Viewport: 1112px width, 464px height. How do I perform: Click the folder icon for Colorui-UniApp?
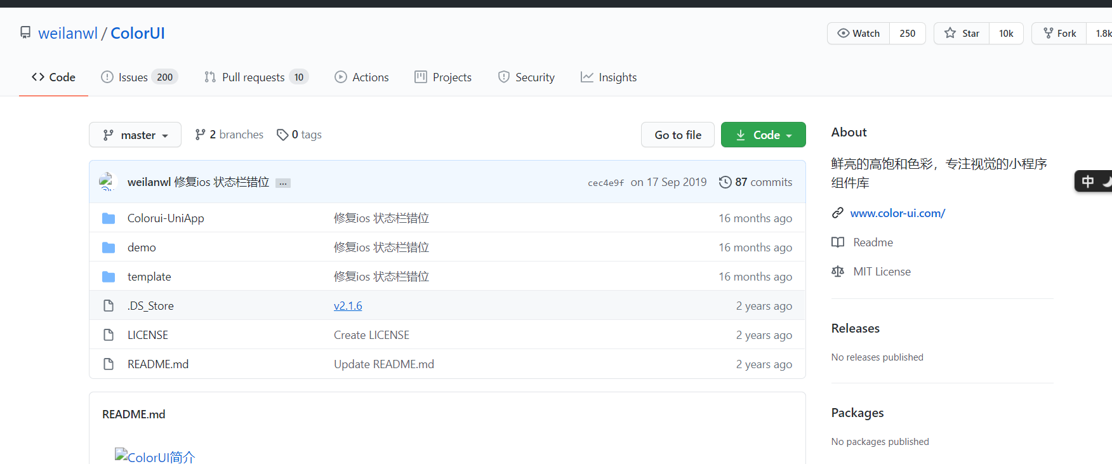109,218
